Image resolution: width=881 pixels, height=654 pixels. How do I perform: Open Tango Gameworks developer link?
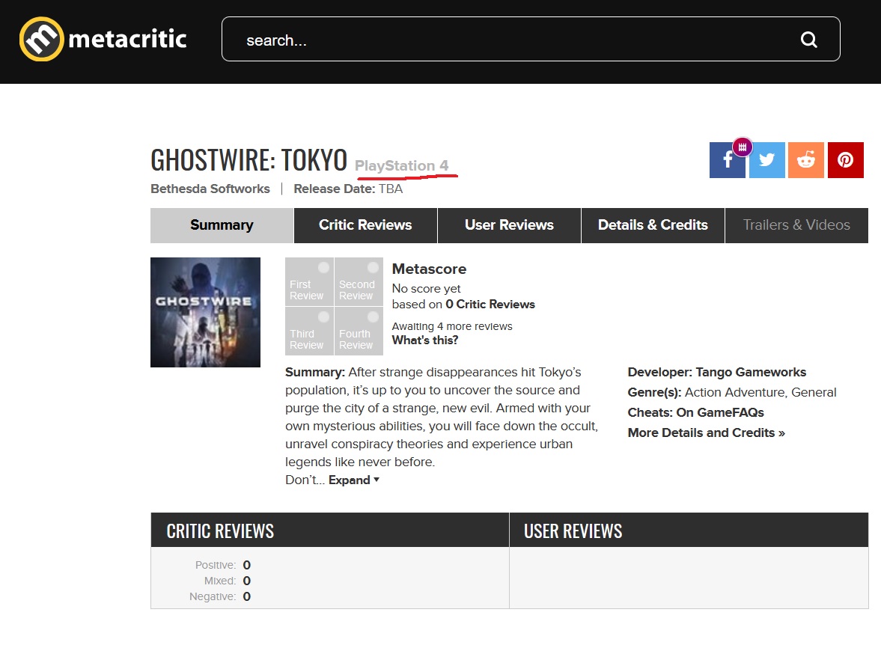[751, 372]
